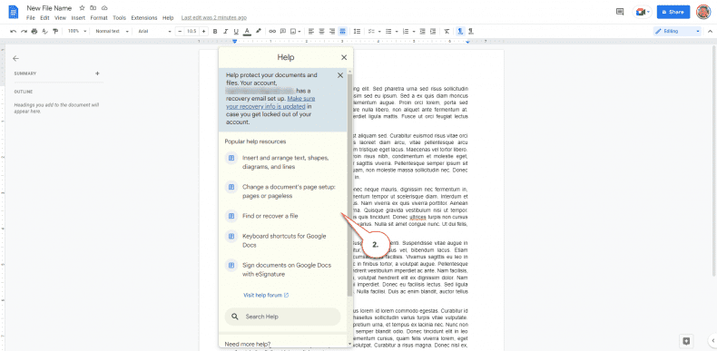Open the zoom level dropdown

[x=77, y=32]
